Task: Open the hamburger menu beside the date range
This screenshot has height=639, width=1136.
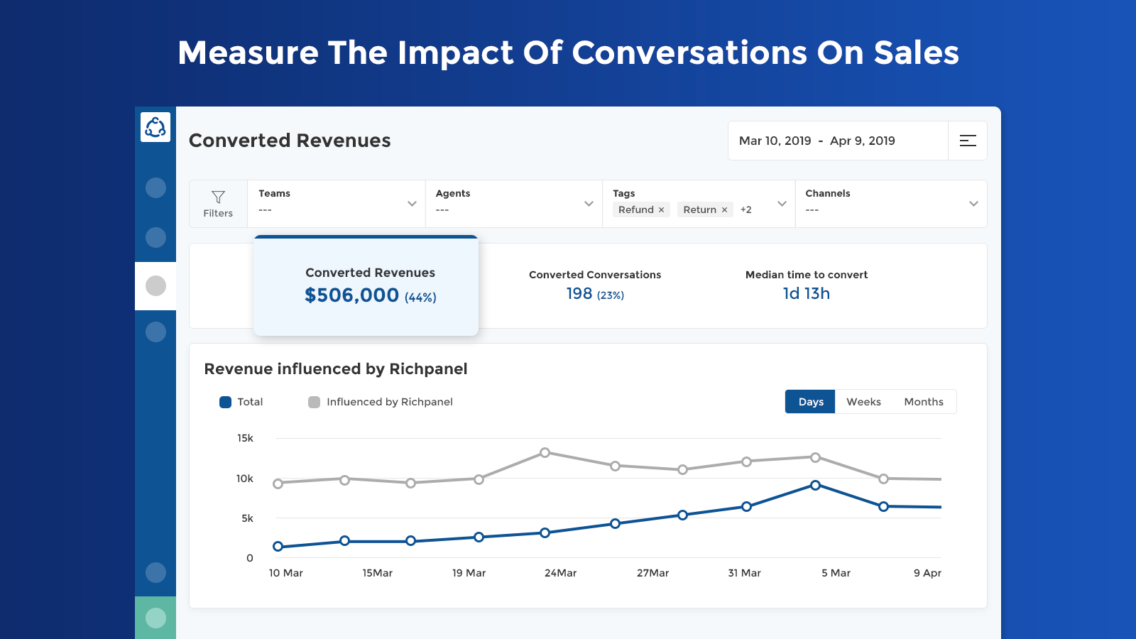Action: (x=968, y=141)
